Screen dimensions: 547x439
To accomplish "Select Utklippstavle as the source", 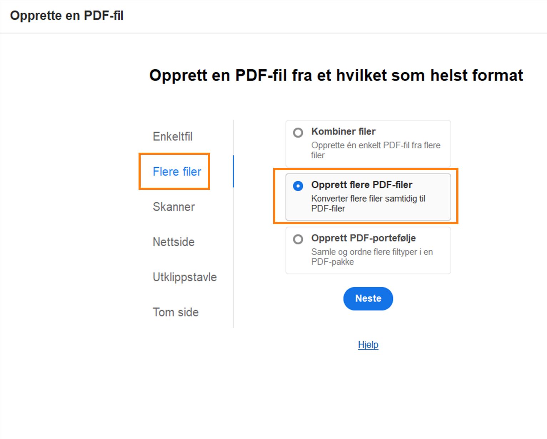I will click(184, 277).
